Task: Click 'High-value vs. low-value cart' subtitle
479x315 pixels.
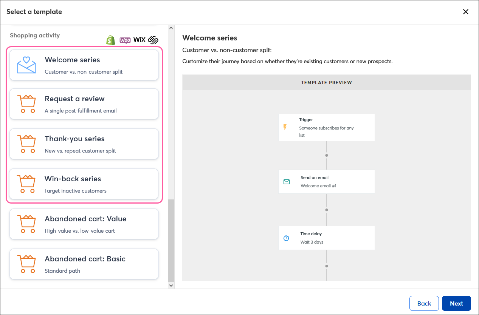Action: click(x=80, y=231)
